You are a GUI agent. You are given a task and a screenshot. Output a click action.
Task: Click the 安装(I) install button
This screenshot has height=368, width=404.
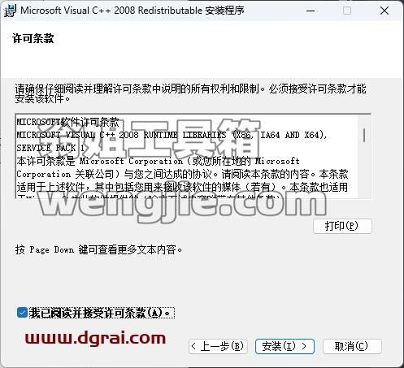click(x=285, y=346)
